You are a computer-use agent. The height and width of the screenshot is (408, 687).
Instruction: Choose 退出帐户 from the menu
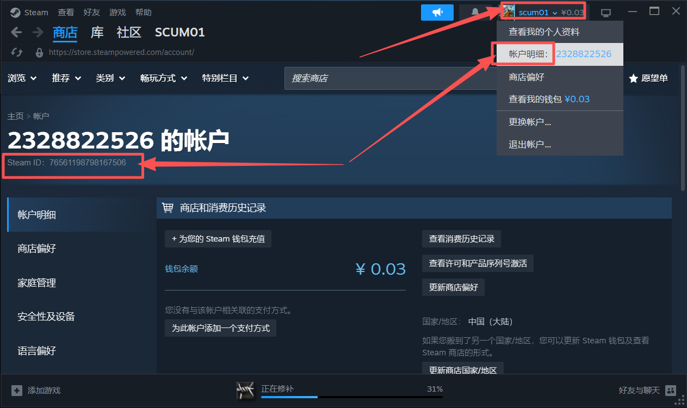(560, 145)
